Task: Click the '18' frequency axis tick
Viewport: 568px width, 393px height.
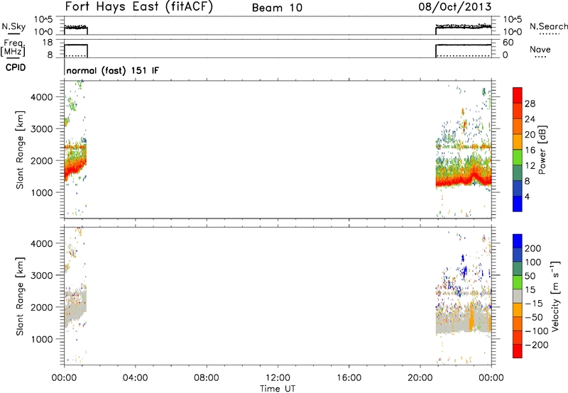Action: point(48,43)
